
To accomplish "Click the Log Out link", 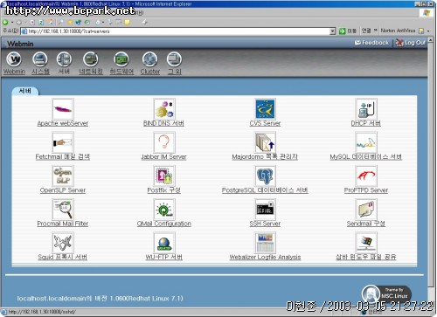I will [411, 43].
